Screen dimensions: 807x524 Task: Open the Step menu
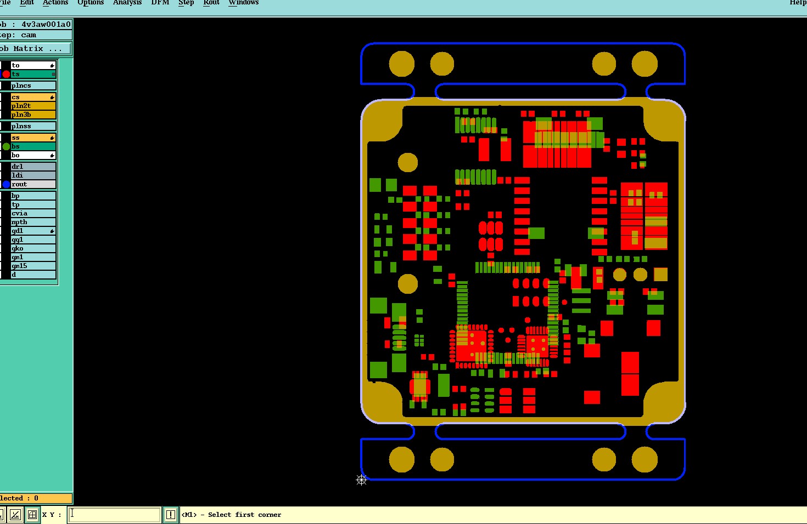coord(186,2)
